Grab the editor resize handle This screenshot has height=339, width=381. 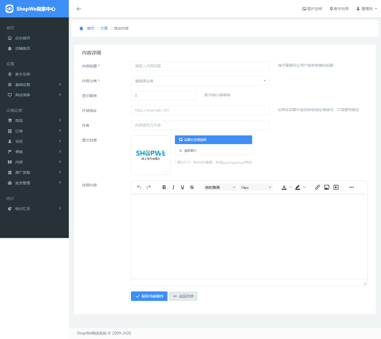click(365, 283)
